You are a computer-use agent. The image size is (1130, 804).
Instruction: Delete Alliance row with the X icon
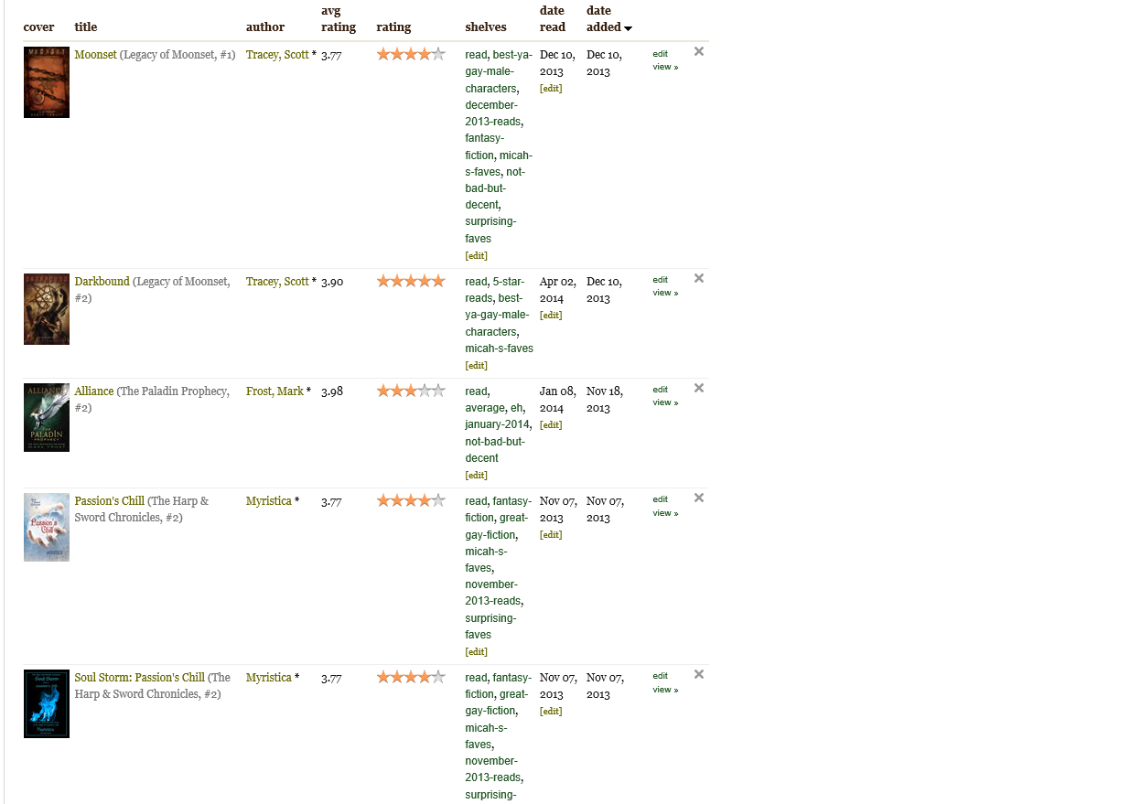click(x=699, y=389)
